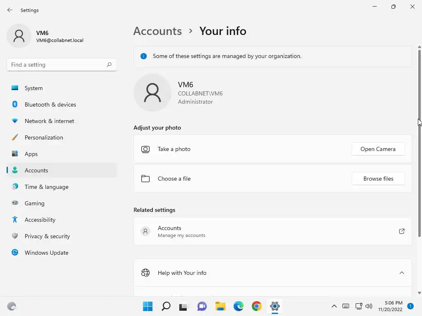Image resolution: width=422 pixels, height=316 pixels.
Task: Open Personalization category
Action: (62, 137)
